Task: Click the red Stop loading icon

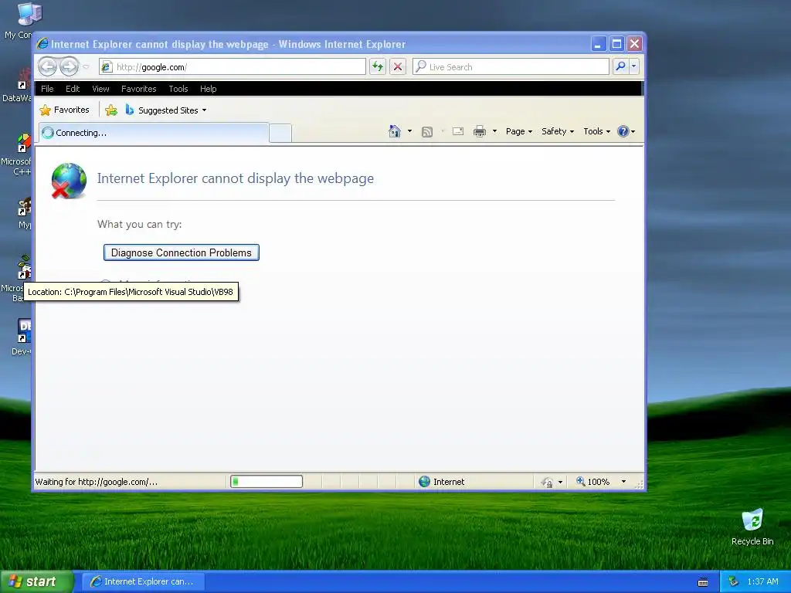Action: click(398, 66)
